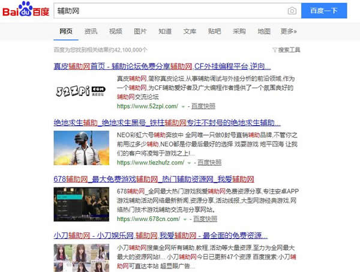This screenshot has height=272, width=360.
Task: Open 搜索工具 options
Action: pyautogui.click(x=289, y=50)
